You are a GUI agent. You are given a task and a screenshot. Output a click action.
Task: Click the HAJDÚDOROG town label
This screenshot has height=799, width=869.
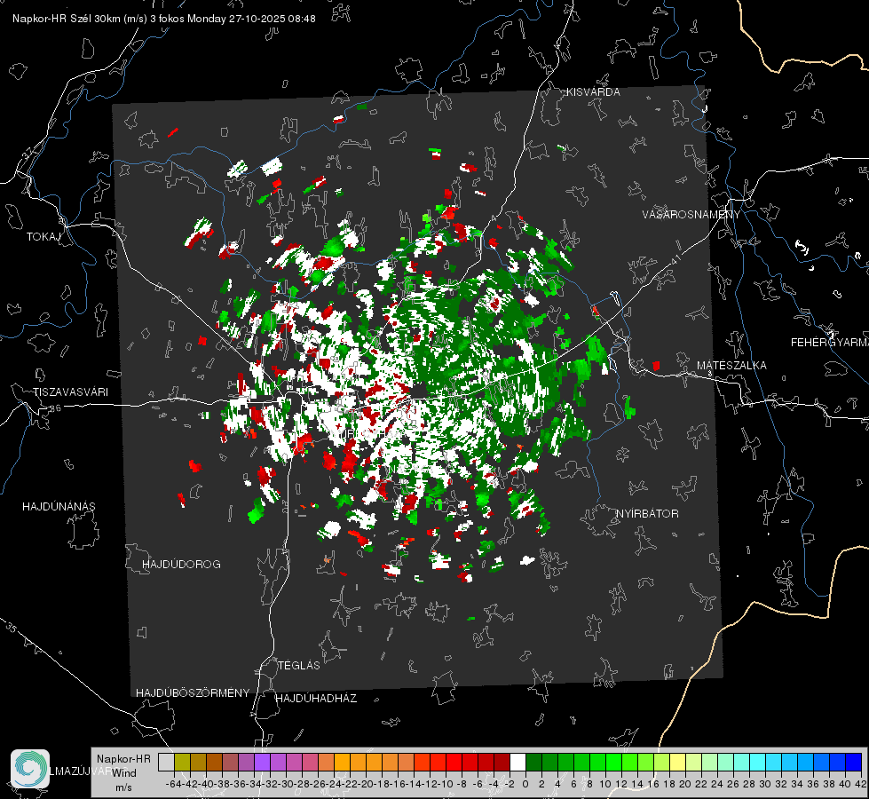click(x=181, y=564)
